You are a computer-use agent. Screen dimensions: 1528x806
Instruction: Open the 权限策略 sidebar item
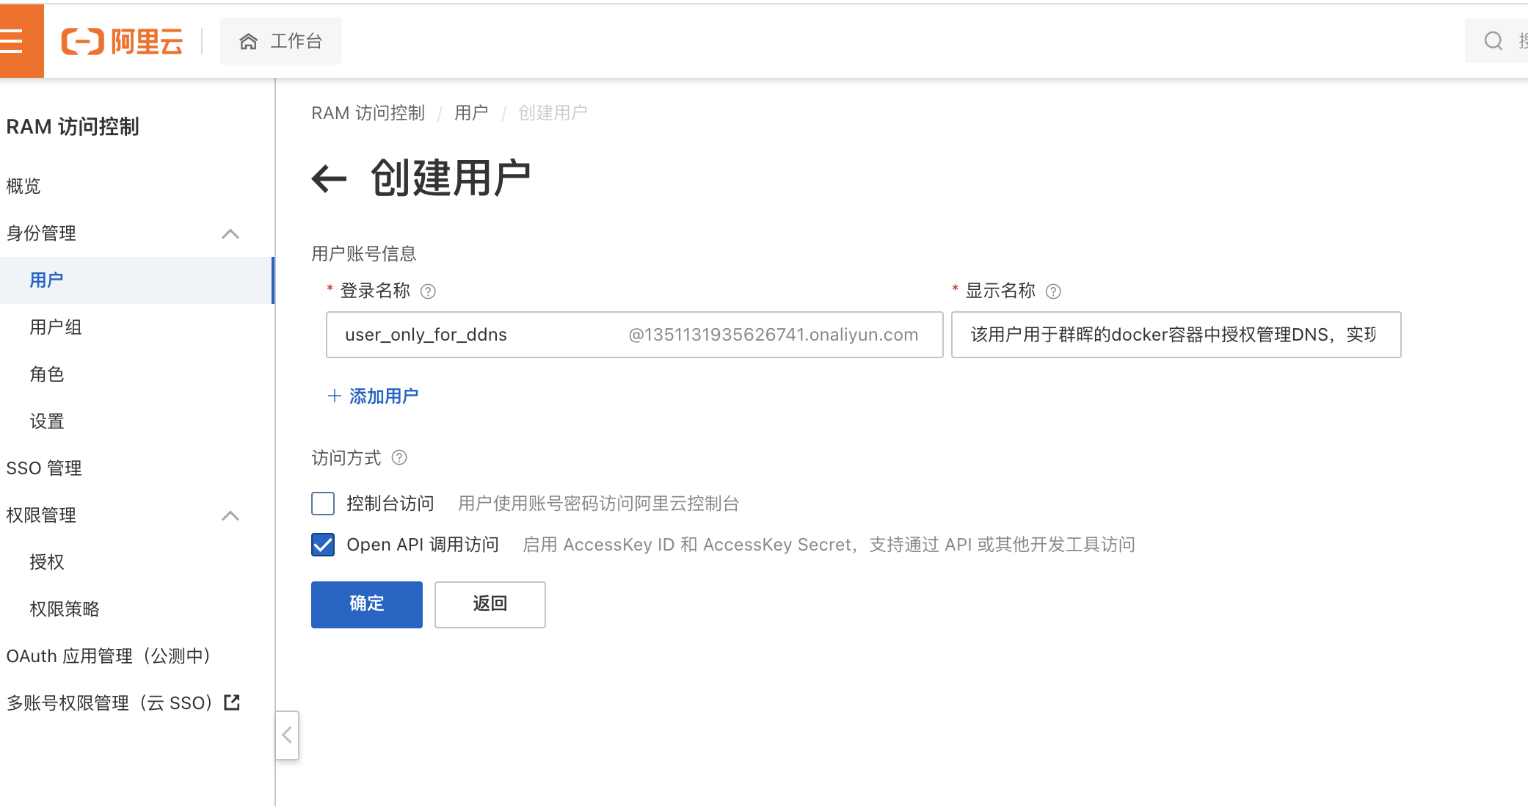(x=65, y=609)
